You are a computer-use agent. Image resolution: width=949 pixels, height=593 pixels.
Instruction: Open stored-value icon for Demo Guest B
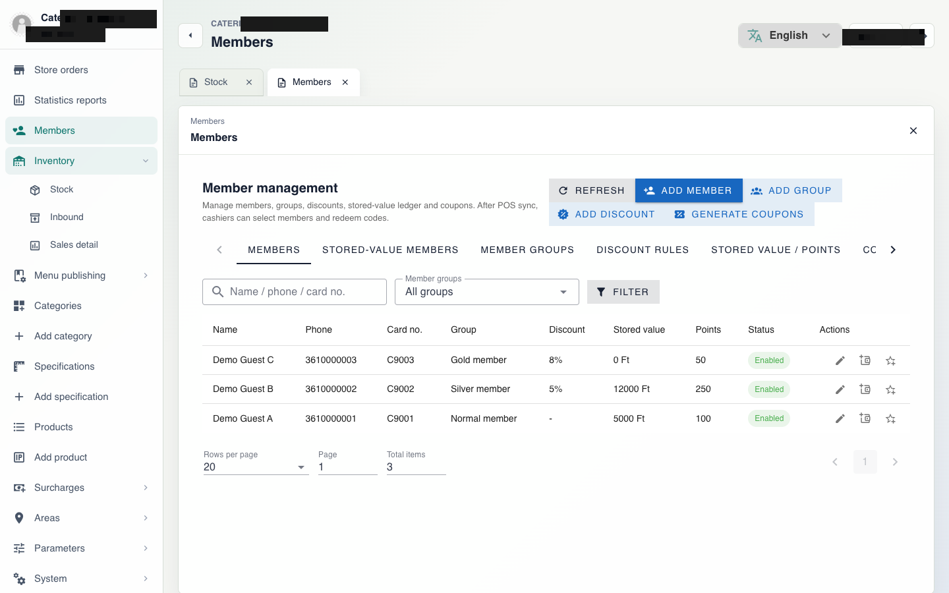tap(865, 389)
